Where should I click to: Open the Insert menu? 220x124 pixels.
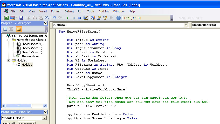43,11
